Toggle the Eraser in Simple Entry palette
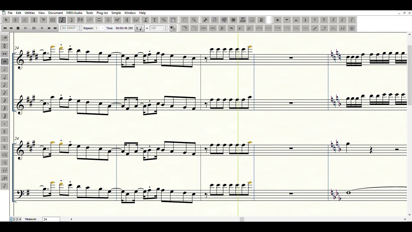Screen dimensions: 412x232 pos(5,38)
